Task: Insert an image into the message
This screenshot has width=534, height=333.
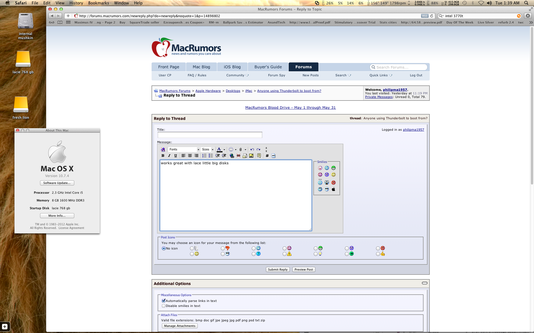Action: tap(251, 156)
